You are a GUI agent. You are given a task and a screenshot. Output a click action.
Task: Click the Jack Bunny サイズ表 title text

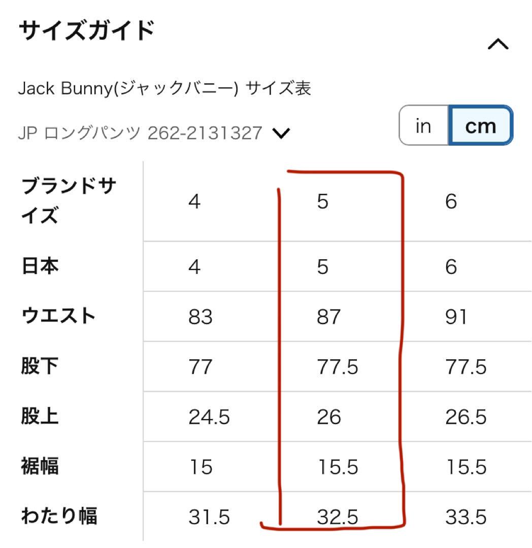click(164, 88)
